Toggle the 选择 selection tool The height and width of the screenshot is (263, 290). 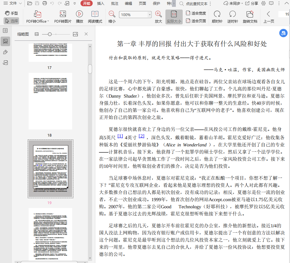pyautogui.click(x=12, y=21)
